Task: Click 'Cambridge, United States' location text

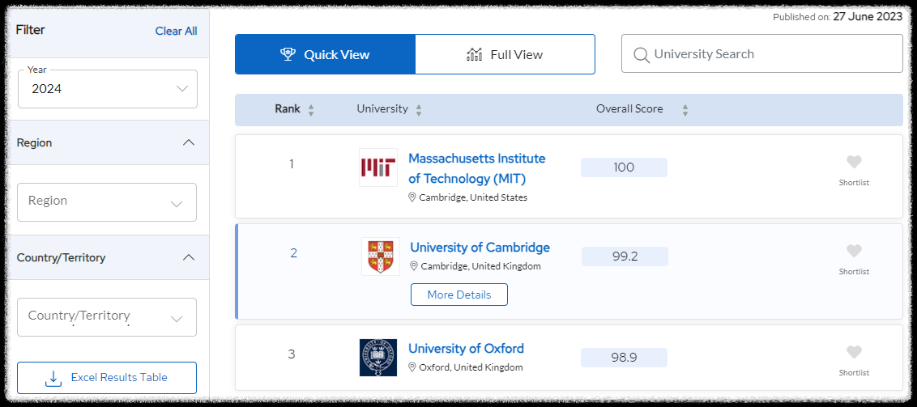Action: tap(473, 197)
